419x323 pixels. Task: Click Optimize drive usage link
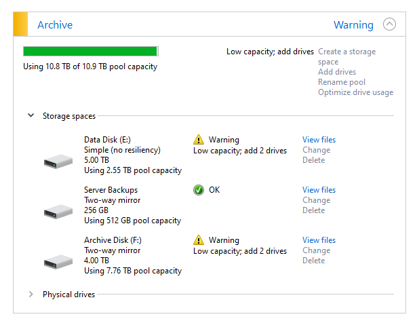[x=356, y=92]
